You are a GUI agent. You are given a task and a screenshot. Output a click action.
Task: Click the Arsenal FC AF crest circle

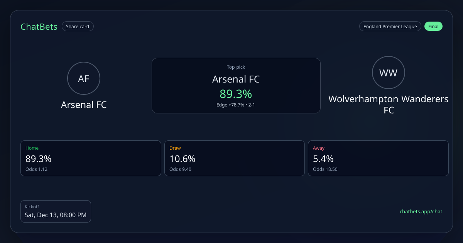point(84,79)
